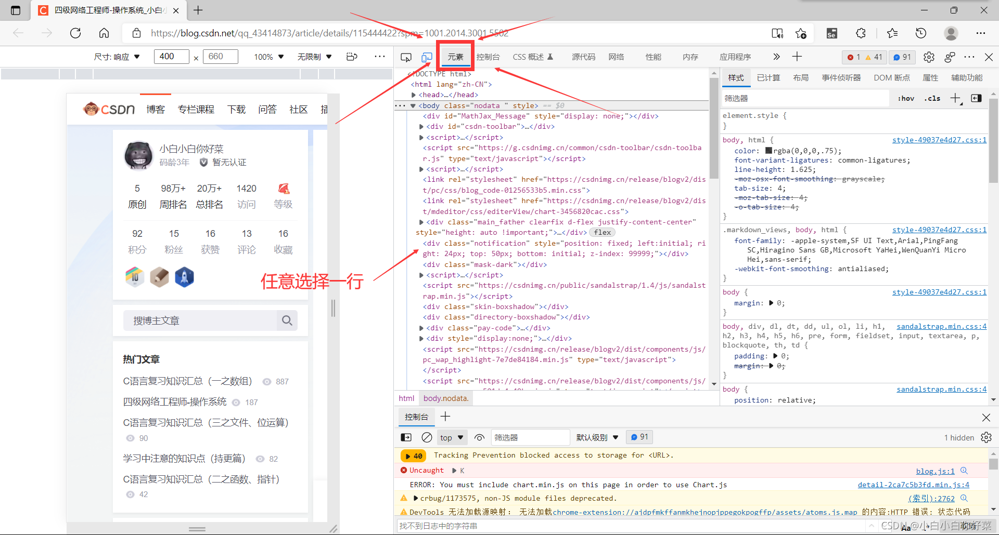Open the browser extensions puzzle icon
The image size is (999, 535).
pyautogui.click(x=861, y=33)
